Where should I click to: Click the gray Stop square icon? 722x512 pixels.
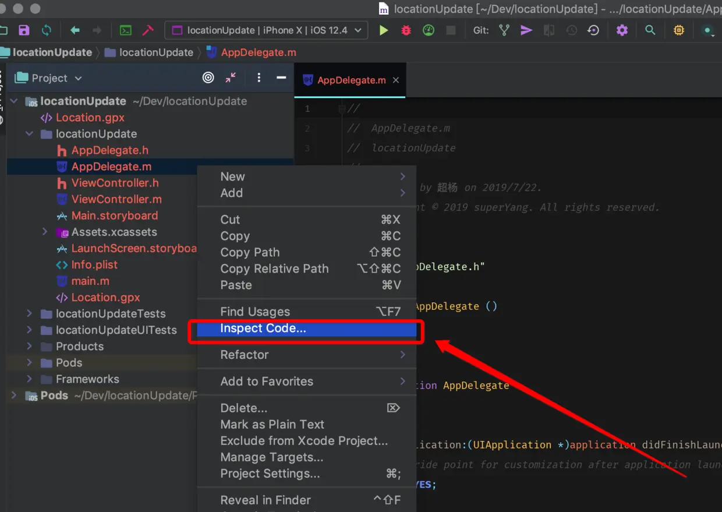[451, 30]
